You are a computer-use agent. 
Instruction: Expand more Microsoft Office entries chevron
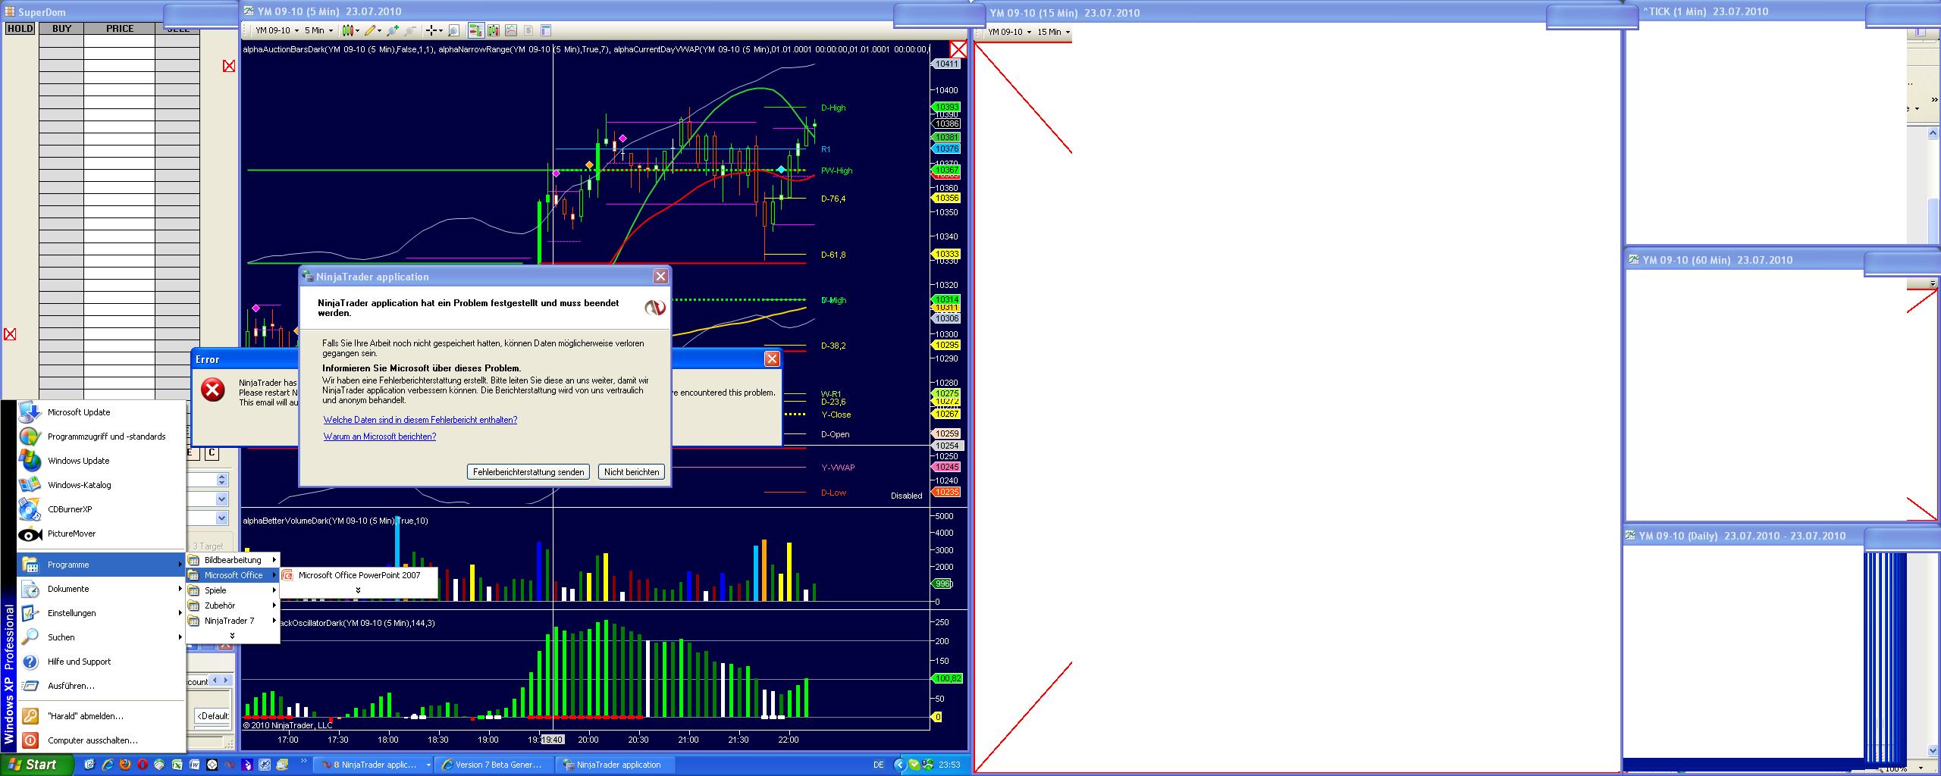click(x=358, y=590)
